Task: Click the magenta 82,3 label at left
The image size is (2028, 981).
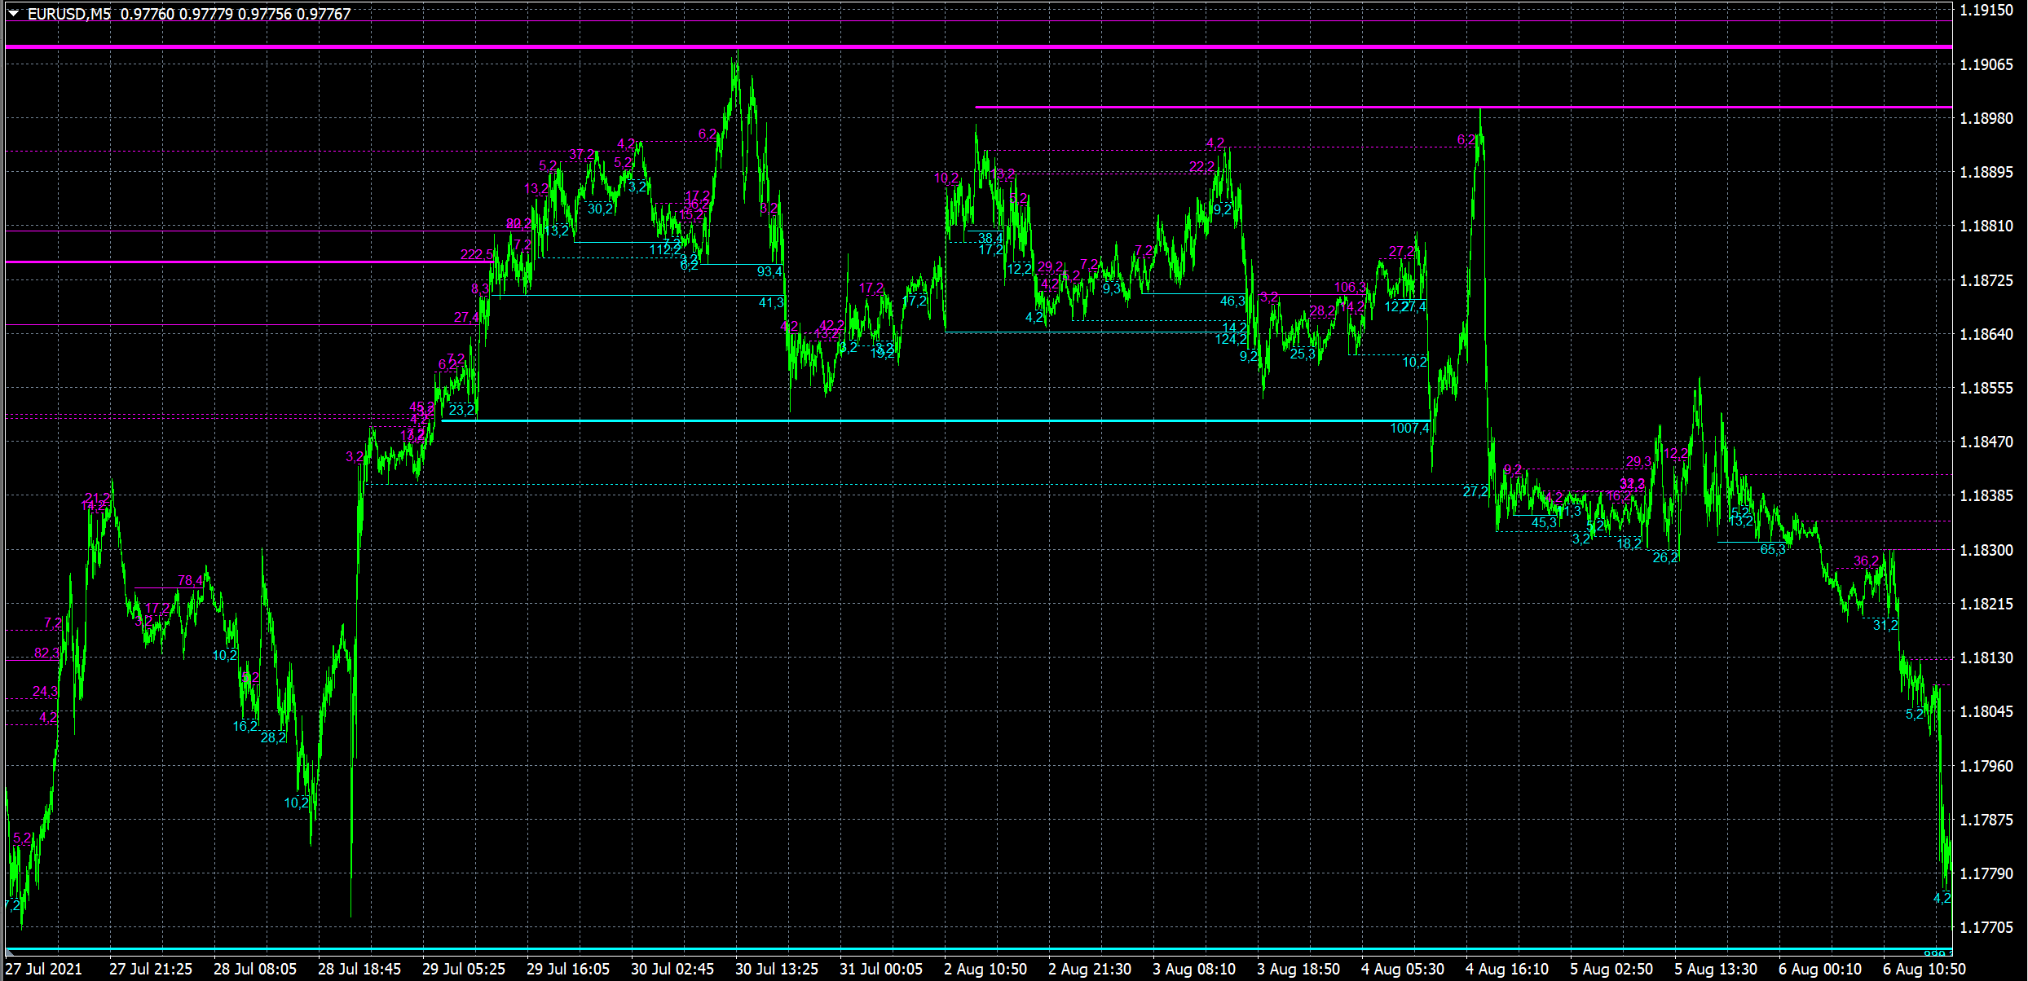Action: (x=46, y=653)
